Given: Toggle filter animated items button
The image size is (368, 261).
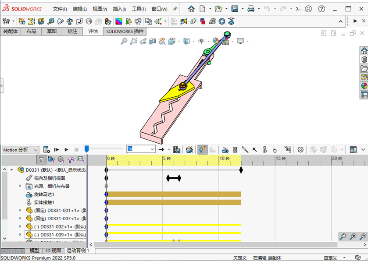Looking at the screenshot, I should (51, 159).
